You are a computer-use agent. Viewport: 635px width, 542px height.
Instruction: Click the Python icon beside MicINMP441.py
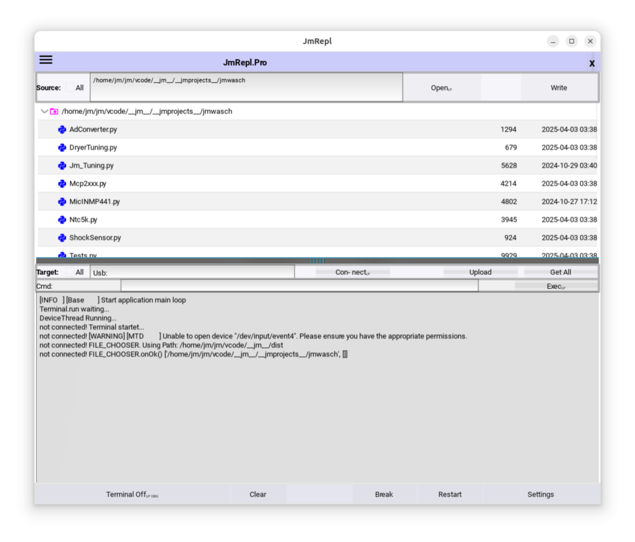pos(62,201)
